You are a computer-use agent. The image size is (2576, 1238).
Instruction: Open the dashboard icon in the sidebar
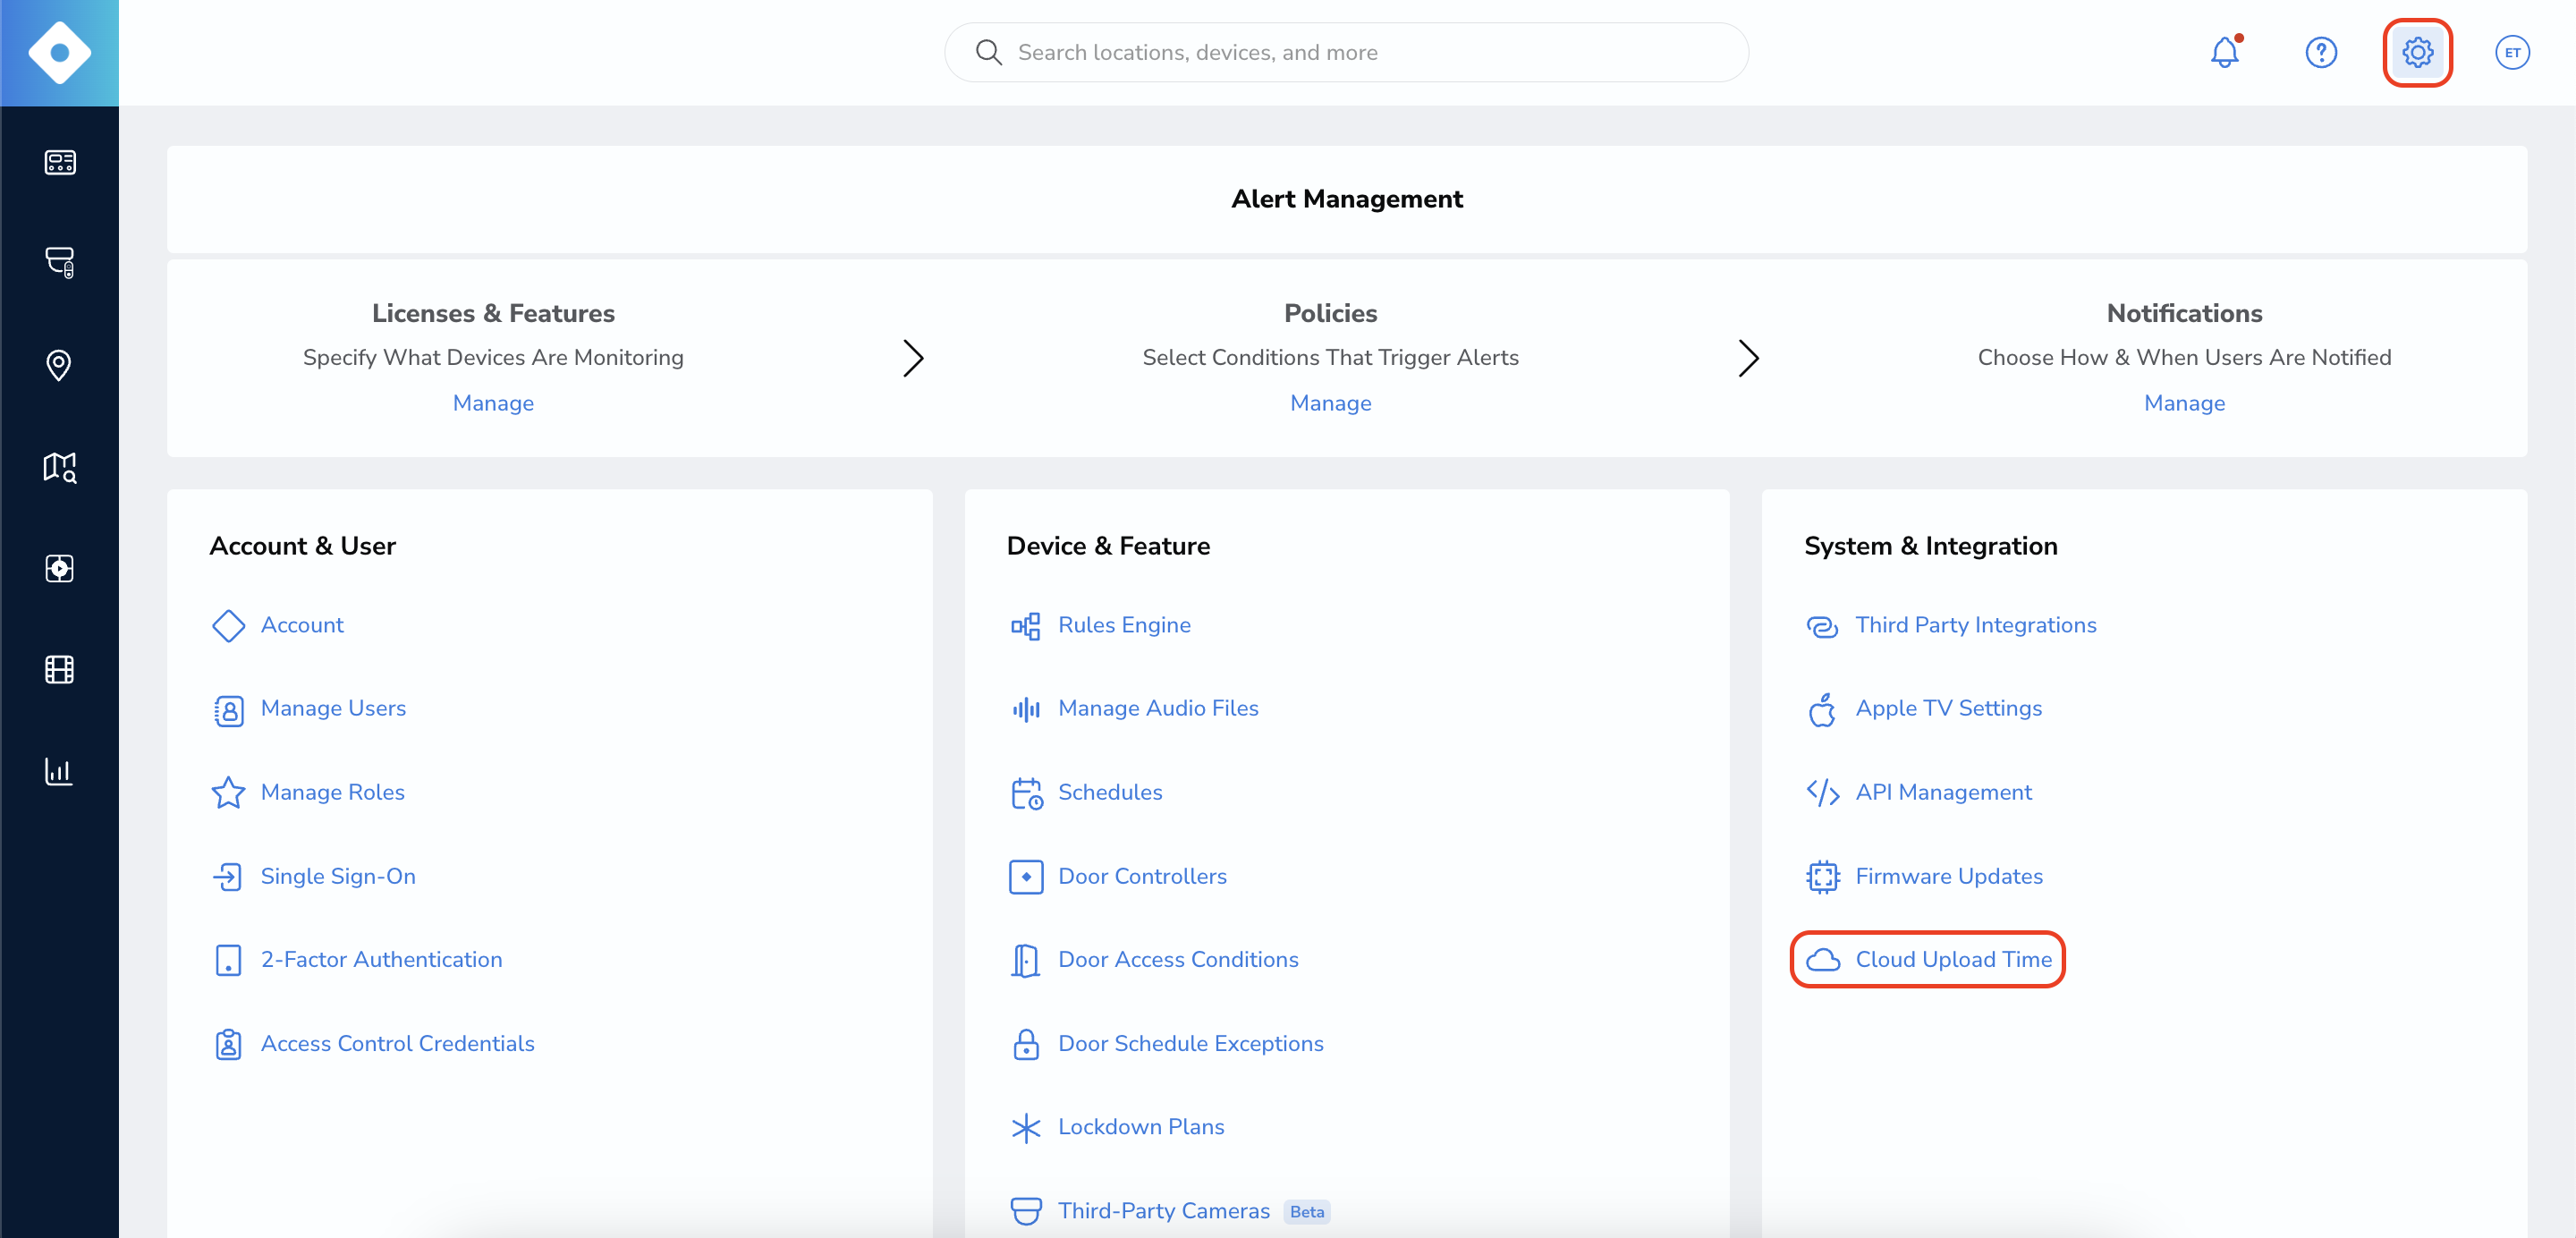click(x=59, y=162)
